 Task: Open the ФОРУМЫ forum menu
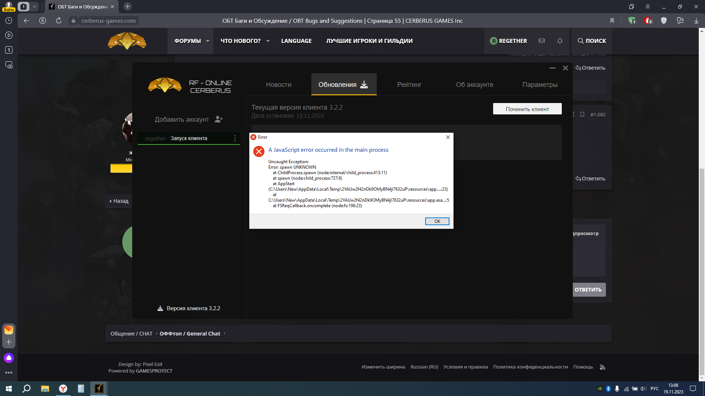point(188,41)
